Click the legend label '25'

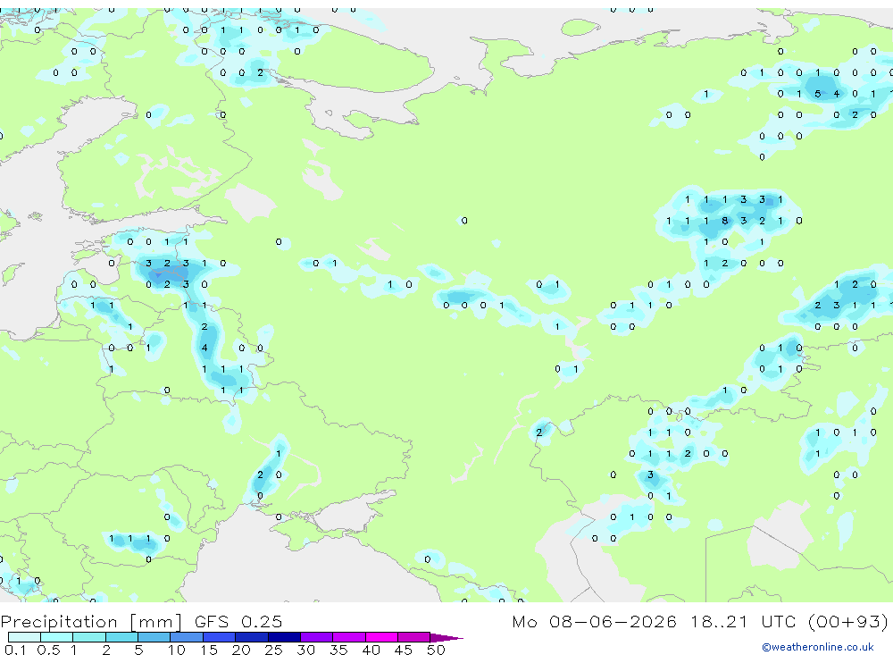pyautogui.click(x=273, y=650)
